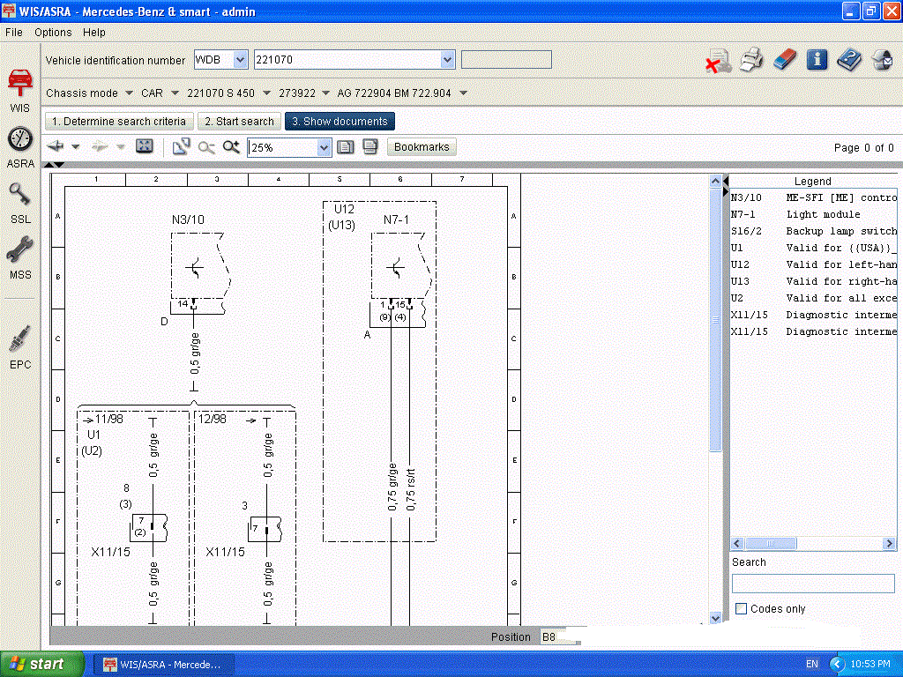Click the zoom region selection icon

coord(182,147)
